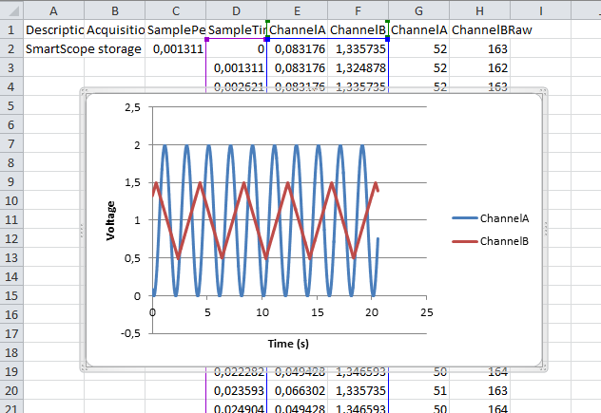Viewport: 601px width, 413px height.
Task: Select the Voltage vertical axis title
Action: click(111, 219)
